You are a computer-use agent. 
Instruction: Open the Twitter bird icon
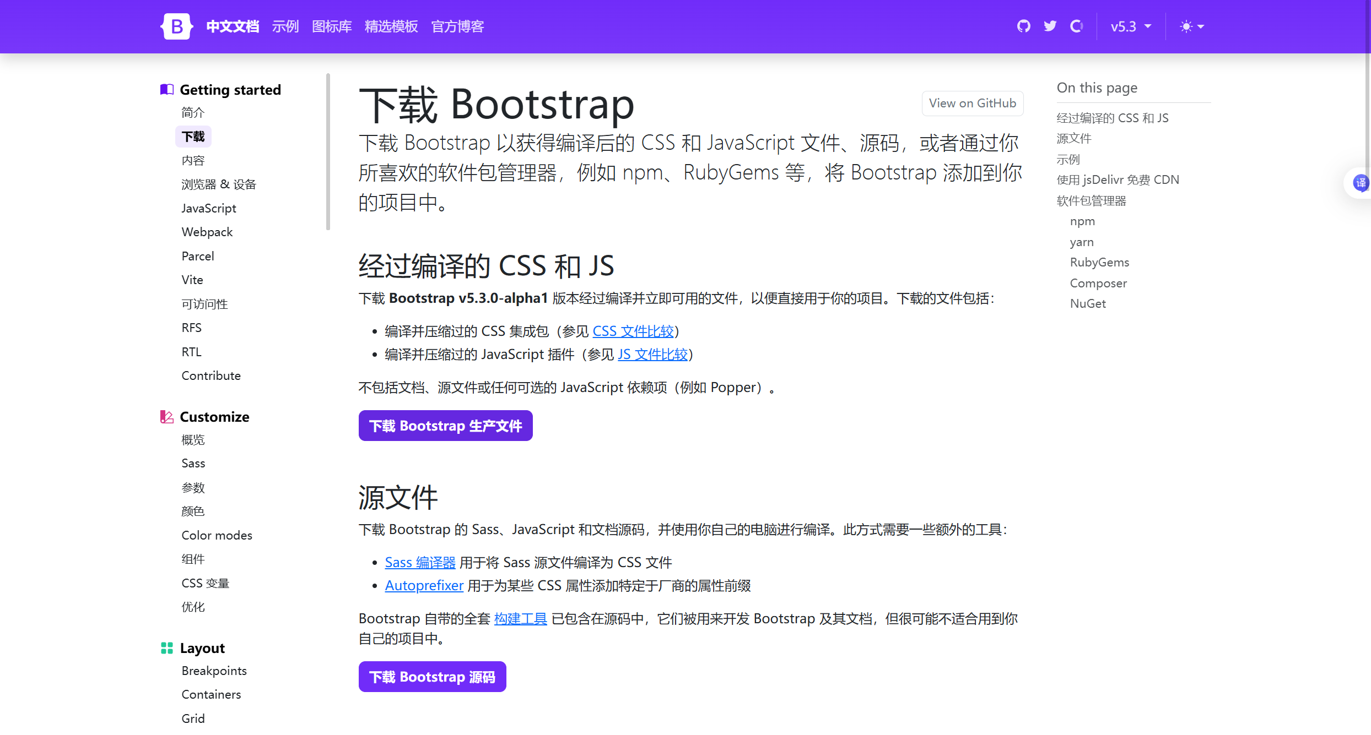(x=1050, y=26)
